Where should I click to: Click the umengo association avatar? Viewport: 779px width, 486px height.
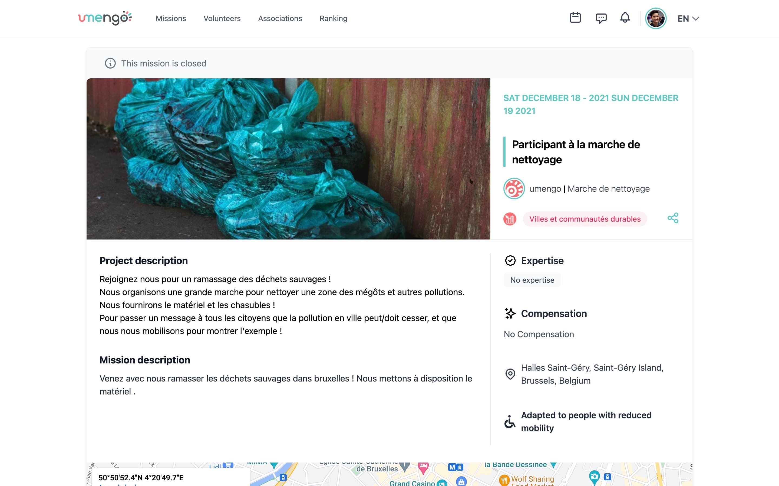(514, 189)
